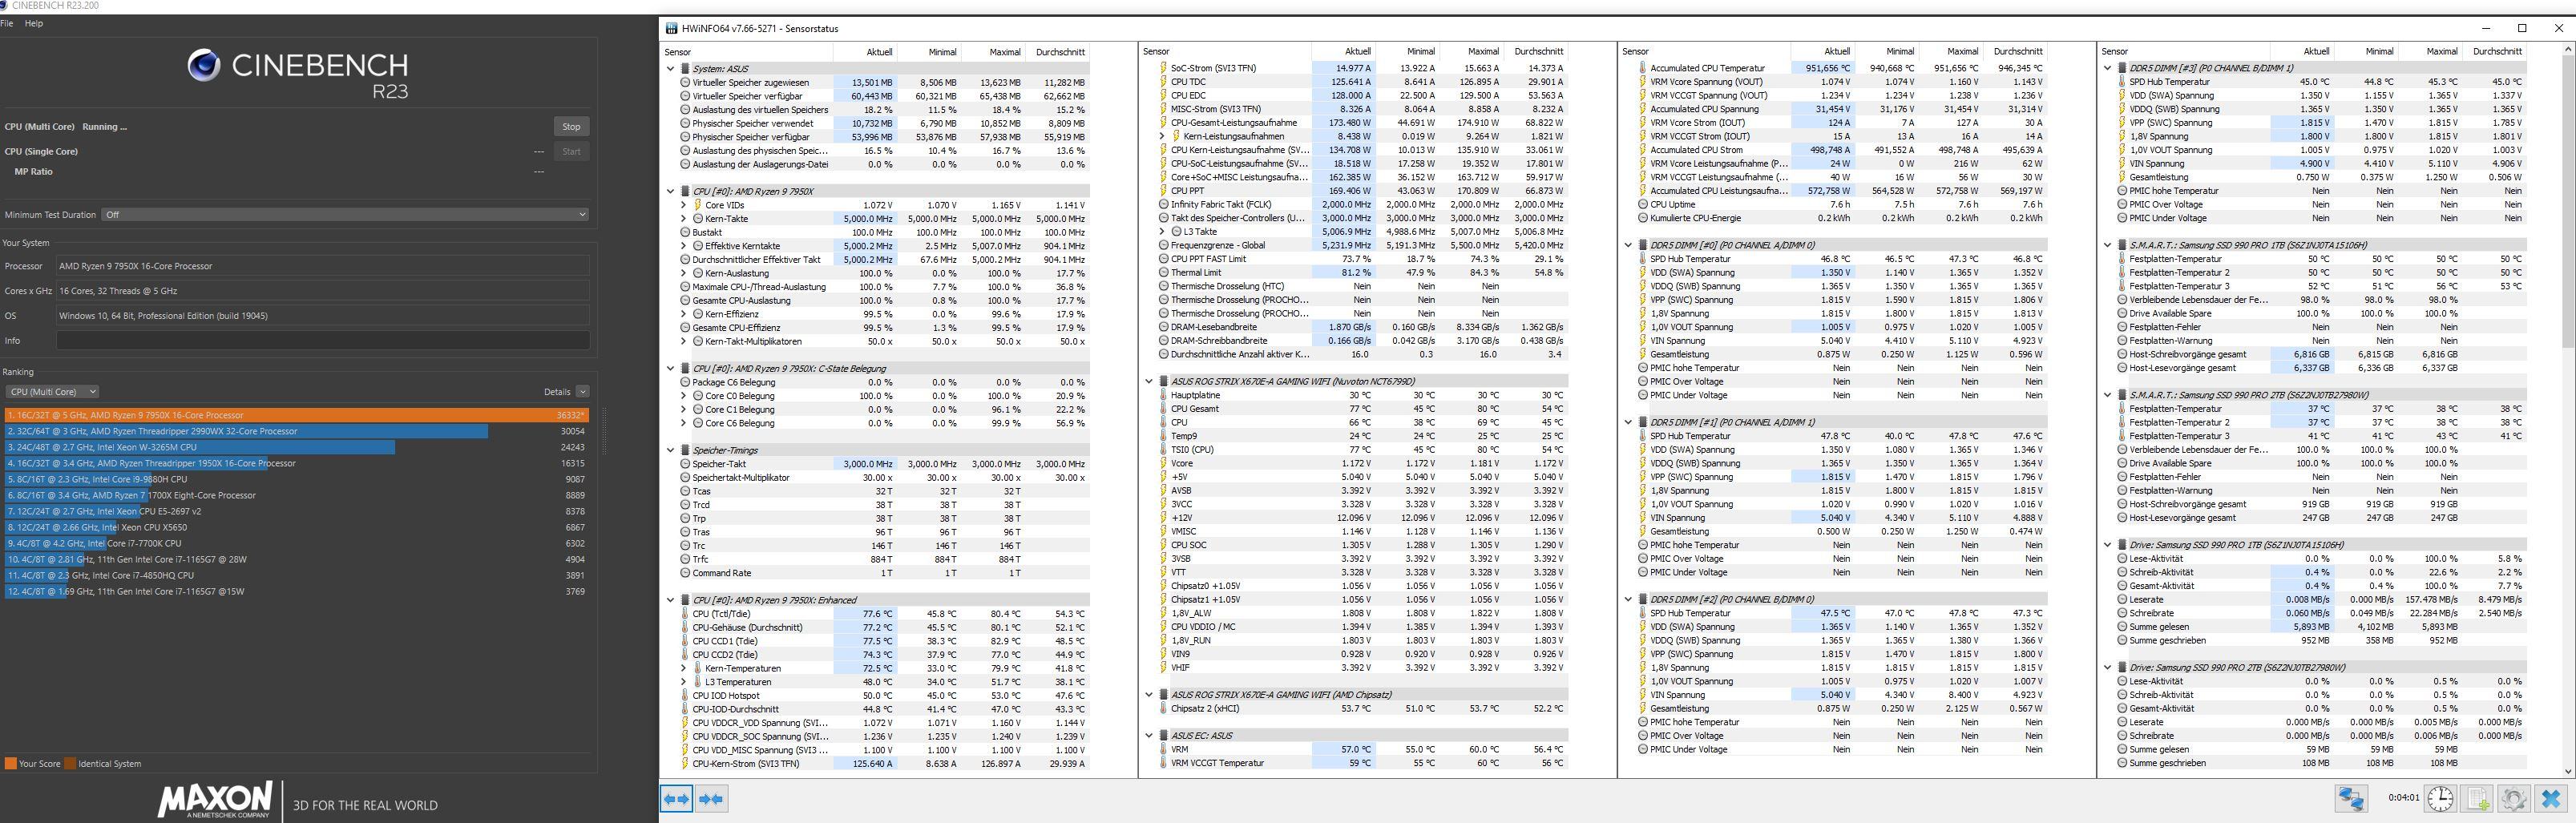Click chip icon of System: ASUS
This screenshot has width=2576, height=823.
click(685, 69)
